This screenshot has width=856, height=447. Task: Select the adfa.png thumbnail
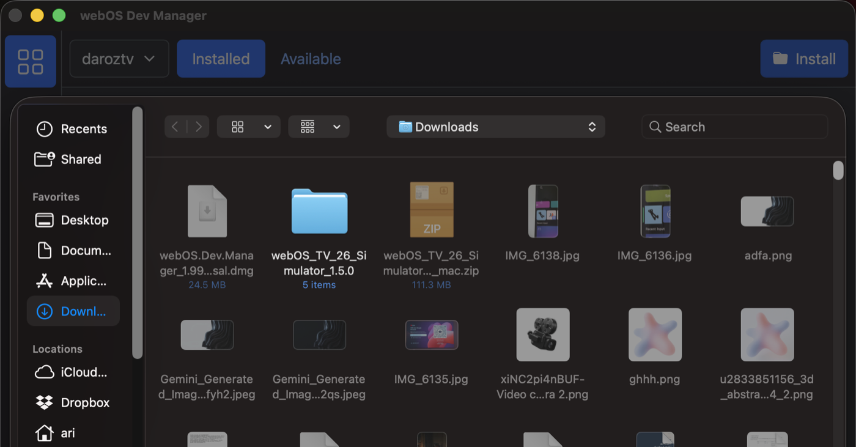tap(767, 212)
